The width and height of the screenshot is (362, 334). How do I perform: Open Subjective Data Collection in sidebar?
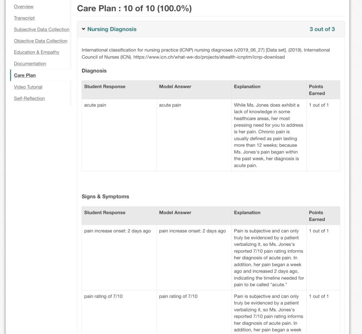(42, 30)
